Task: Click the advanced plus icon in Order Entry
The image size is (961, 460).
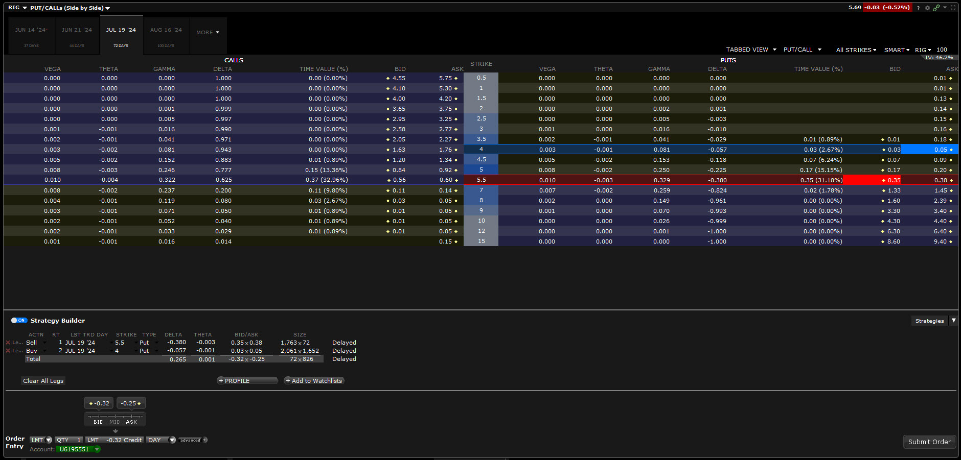Action: tap(204, 440)
